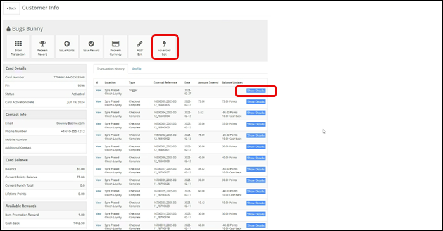The height and width of the screenshot is (231, 443).
Task: Click the 2025-02-27 date cell
Action: point(187,92)
